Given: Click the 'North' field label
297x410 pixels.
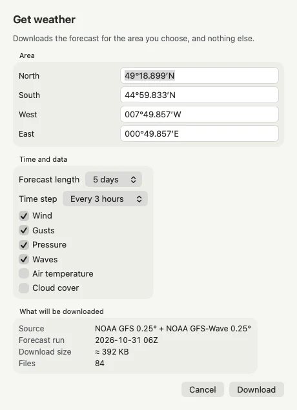Looking at the screenshot, I should [x=29, y=76].
